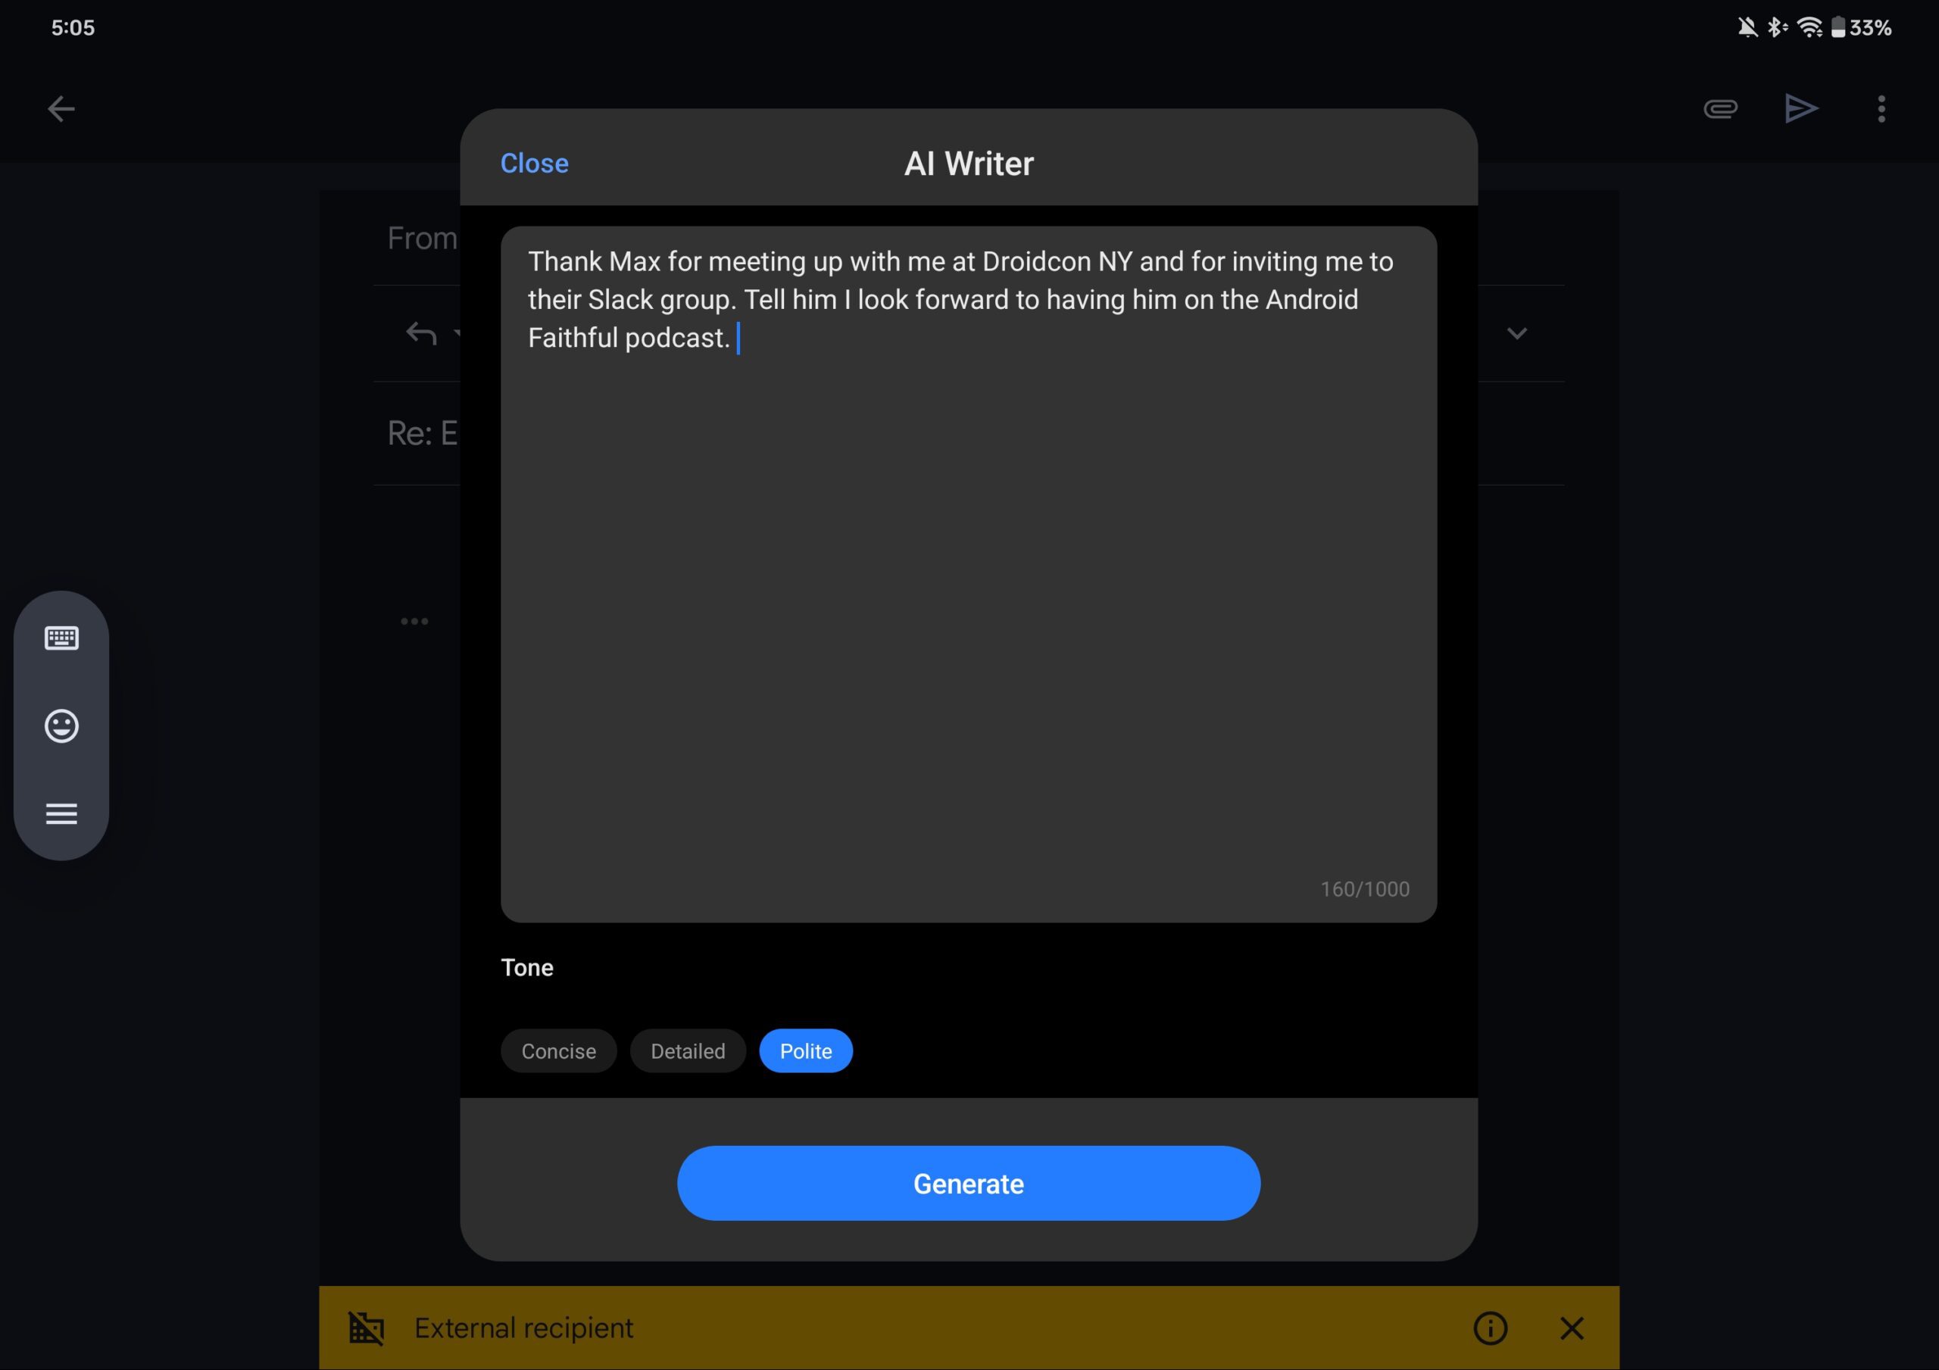Click the attach file paperclip icon

[1720, 109]
